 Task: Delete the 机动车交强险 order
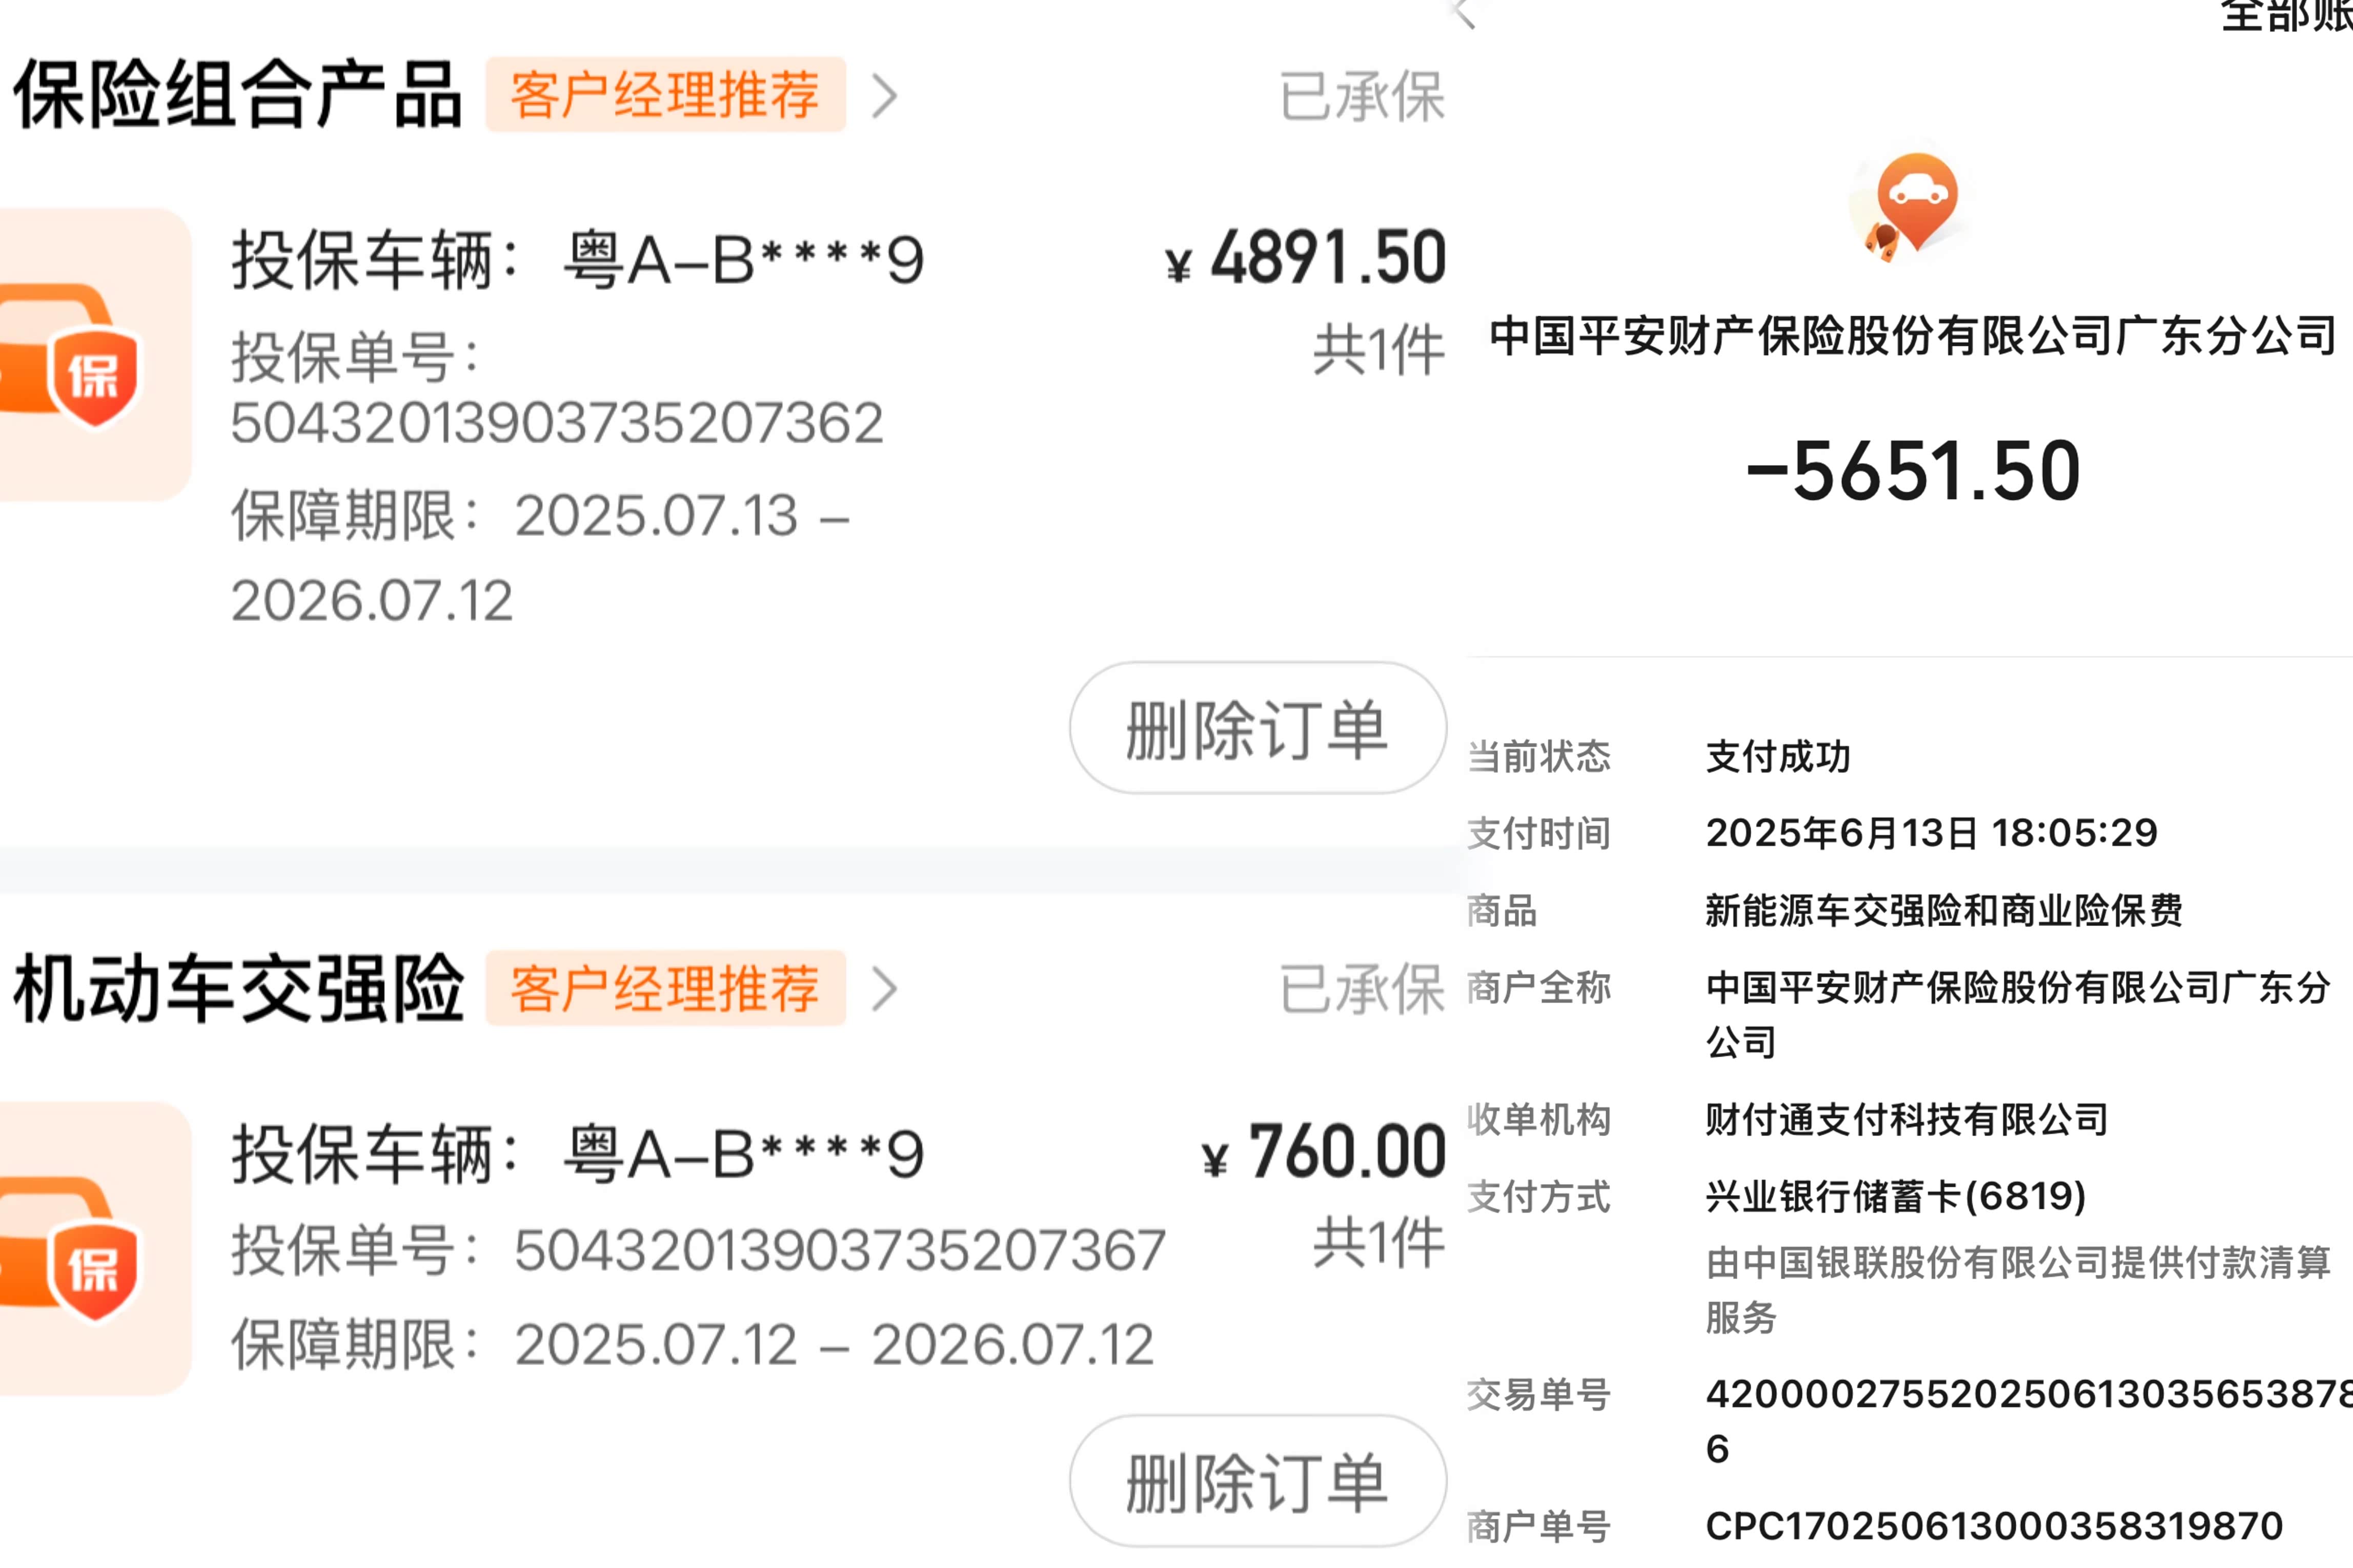click(1256, 1481)
